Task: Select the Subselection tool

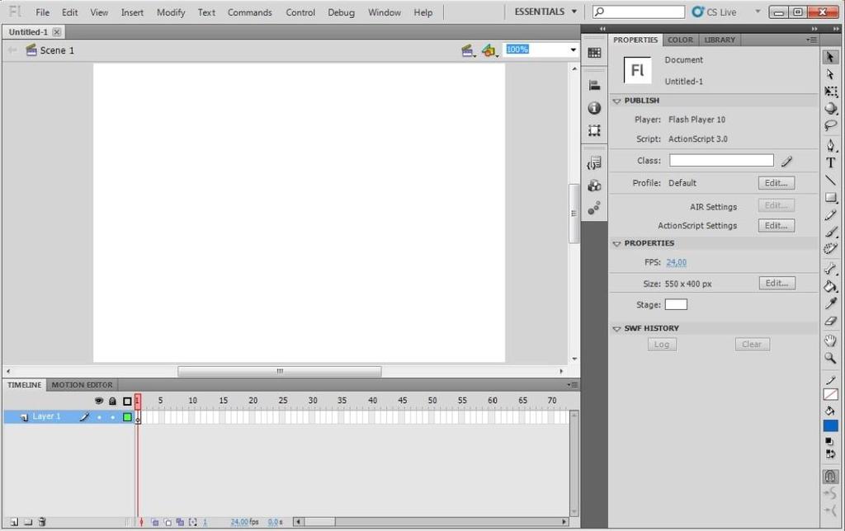Action: click(x=830, y=74)
